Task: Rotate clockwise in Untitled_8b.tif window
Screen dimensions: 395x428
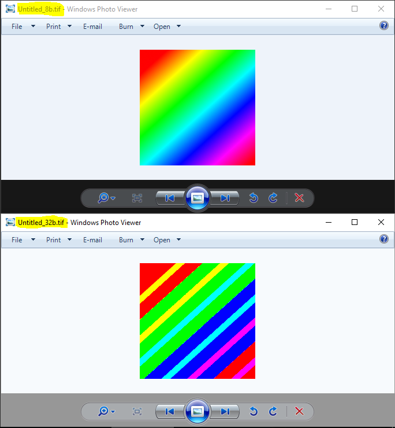Action: pyautogui.click(x=273, y=198)
